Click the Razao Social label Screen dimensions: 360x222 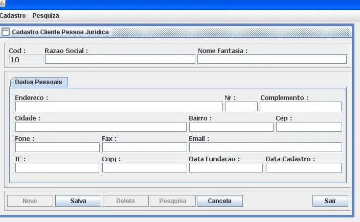point(66,51)
